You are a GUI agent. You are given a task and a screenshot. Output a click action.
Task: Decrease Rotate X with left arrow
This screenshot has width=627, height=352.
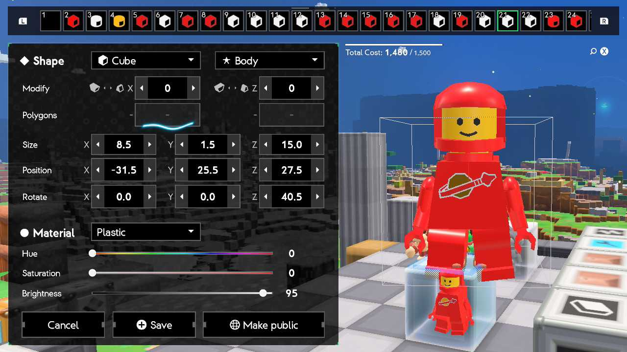98,197
